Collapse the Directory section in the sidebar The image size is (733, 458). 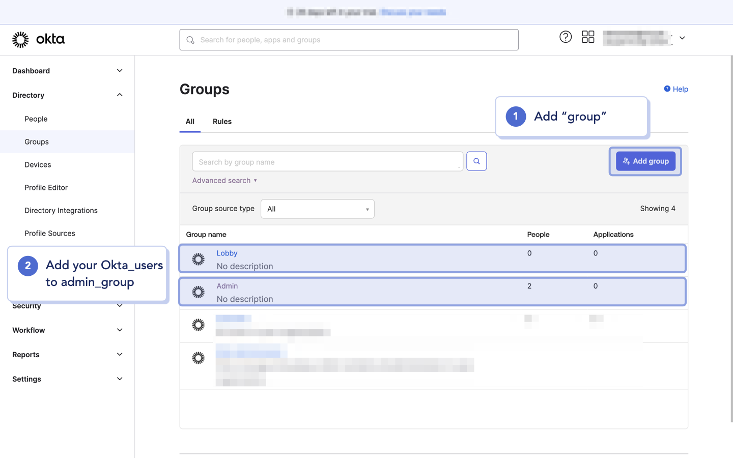tap(119, 95)
